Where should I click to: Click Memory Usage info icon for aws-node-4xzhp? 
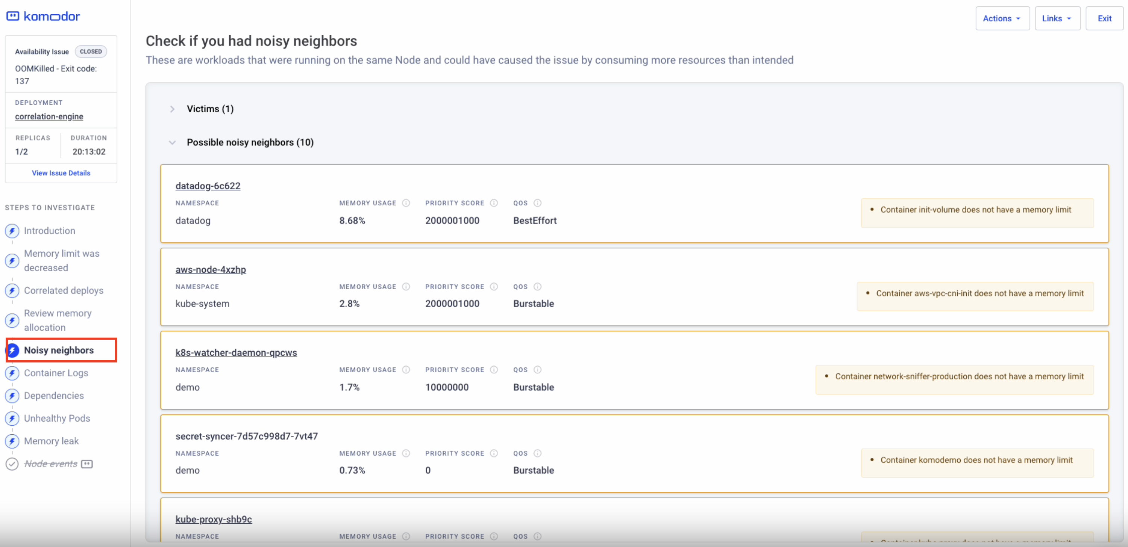pyautogui.click(x=406, y=287)
